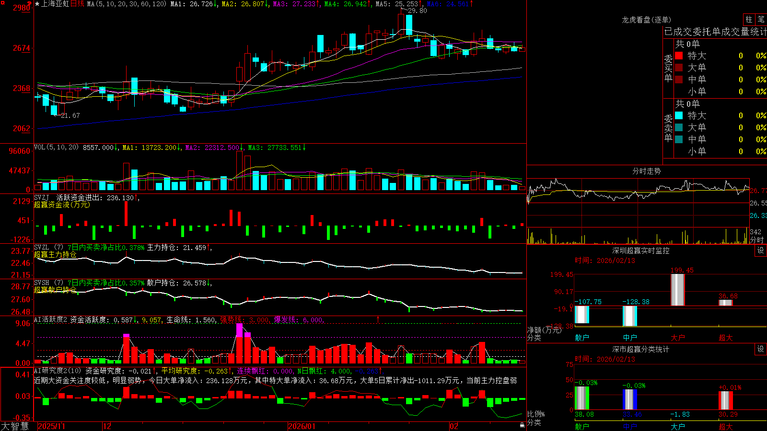The image size is (767, 431).
Task: Click the 29.80 high price label on the chart
Action: click(417, 11)
